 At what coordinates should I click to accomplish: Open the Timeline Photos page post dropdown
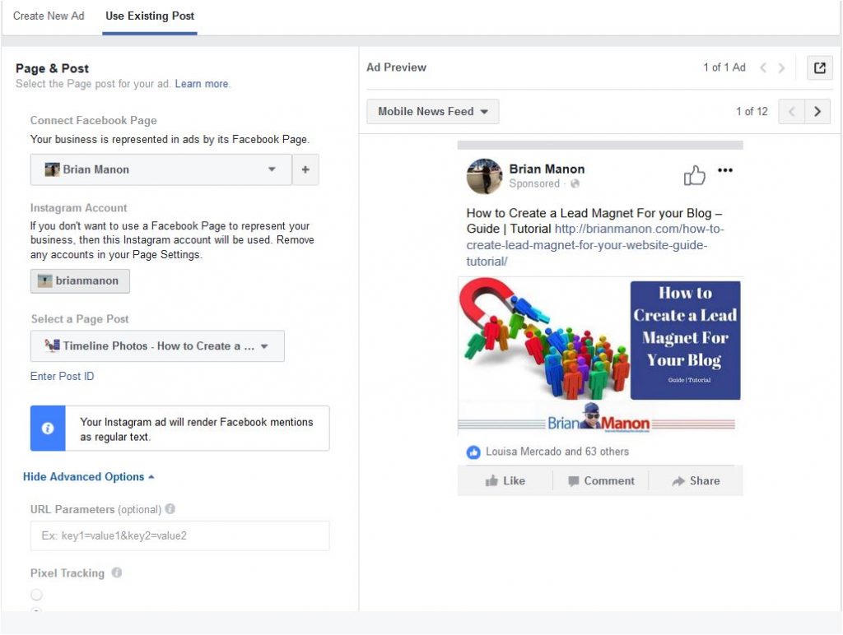click(157, 346)
